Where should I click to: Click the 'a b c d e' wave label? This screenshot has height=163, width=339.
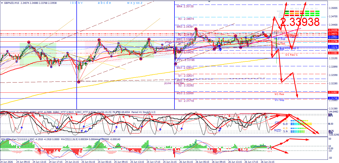pos(104,3)
